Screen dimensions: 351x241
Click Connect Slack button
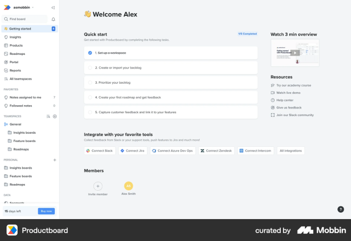(x=100, y=151)
